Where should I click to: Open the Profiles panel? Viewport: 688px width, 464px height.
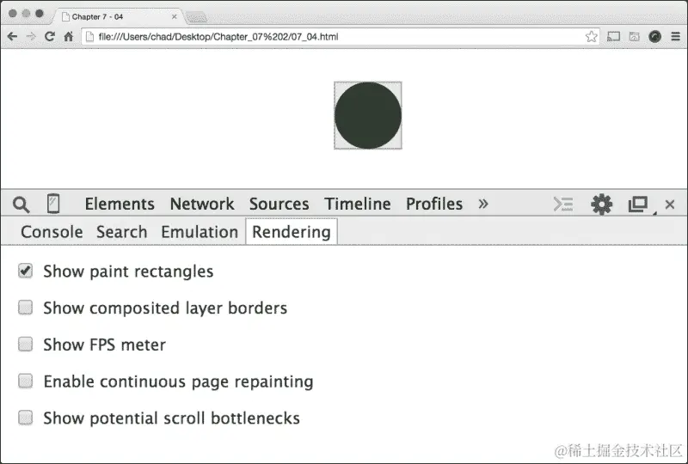434,204
